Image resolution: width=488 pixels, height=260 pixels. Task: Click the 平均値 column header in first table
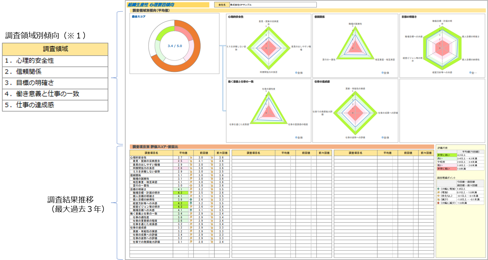tap(183, 153)
